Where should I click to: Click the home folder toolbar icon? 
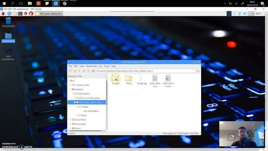(x=93, y=71)
